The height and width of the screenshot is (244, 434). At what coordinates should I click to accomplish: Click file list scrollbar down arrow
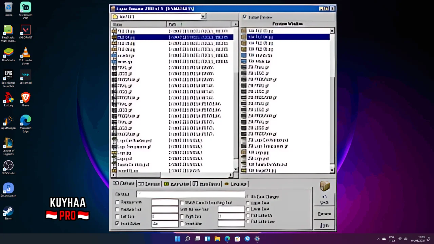tap(236, 170)
